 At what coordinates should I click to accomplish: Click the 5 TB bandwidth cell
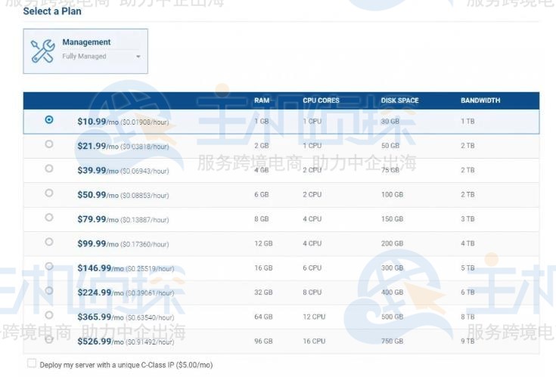point(467,268)
